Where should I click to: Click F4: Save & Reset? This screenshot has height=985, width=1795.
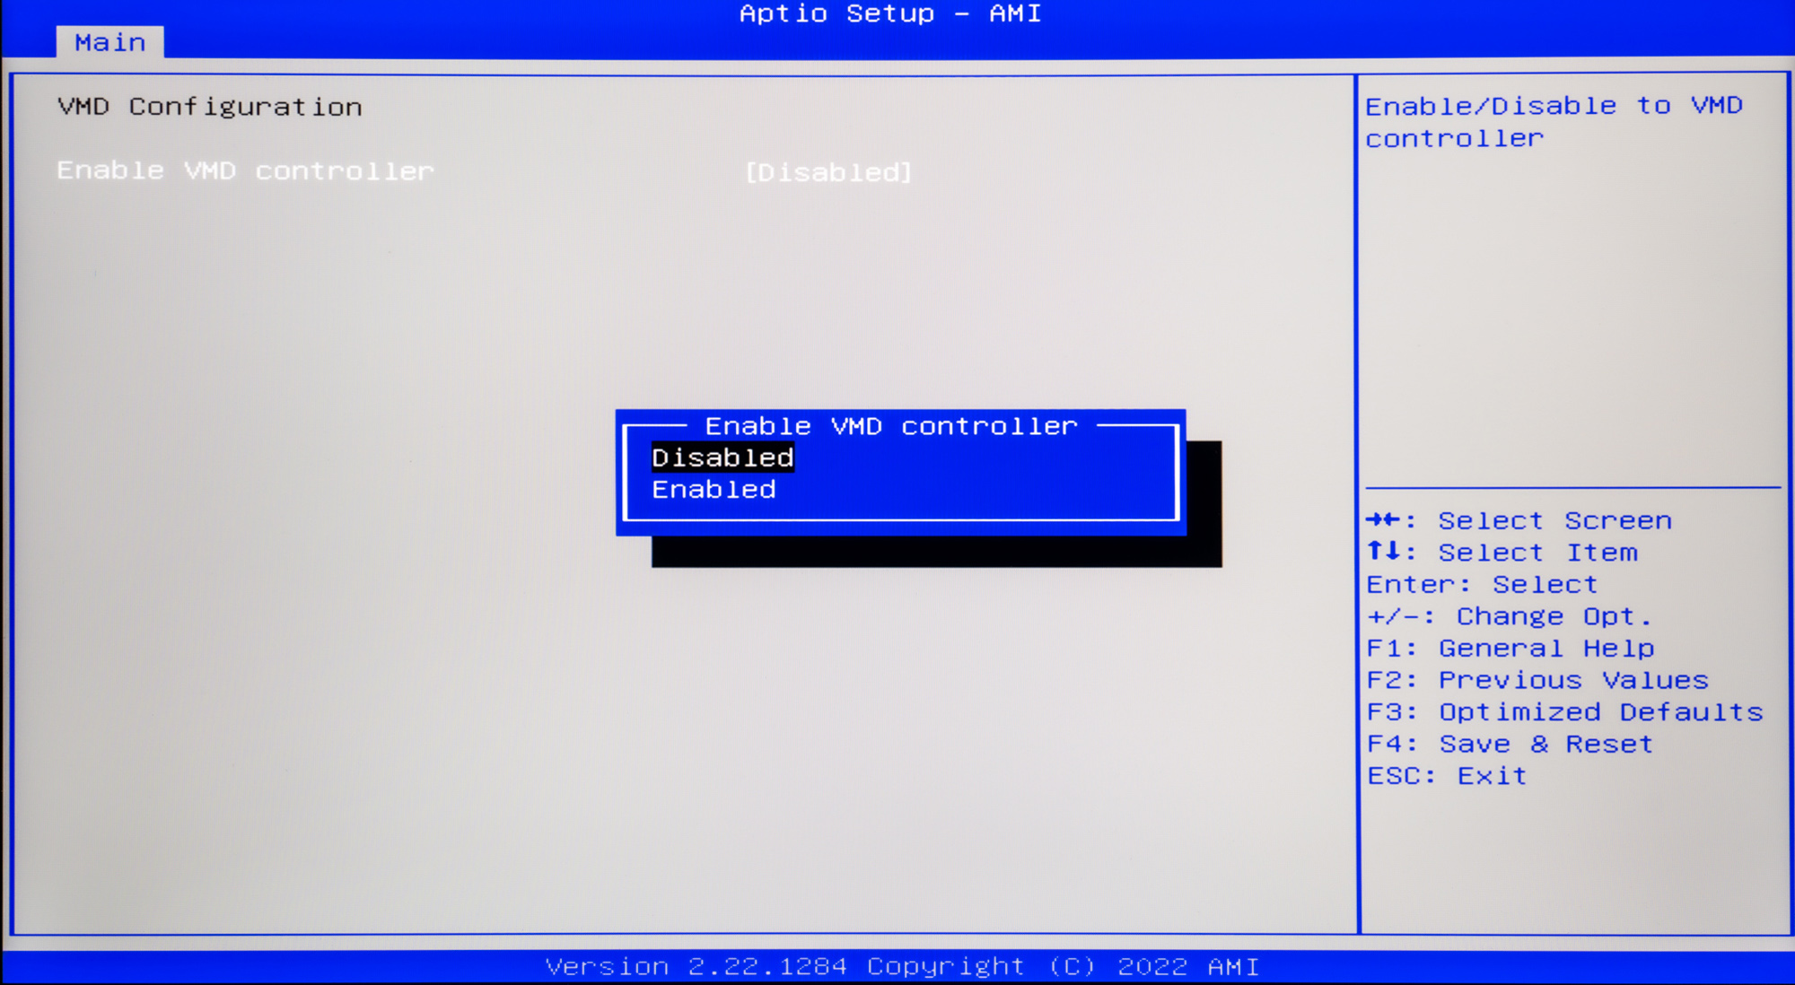point(1510,745)
